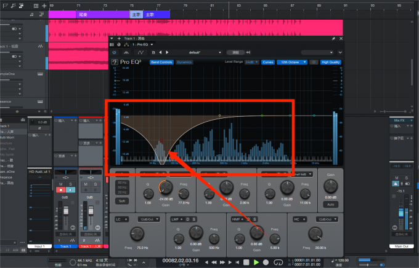Click the red band node on the EQ curve
Viewport: 419px width, 268px height.
pyautogui.click(x=161, y=140)
